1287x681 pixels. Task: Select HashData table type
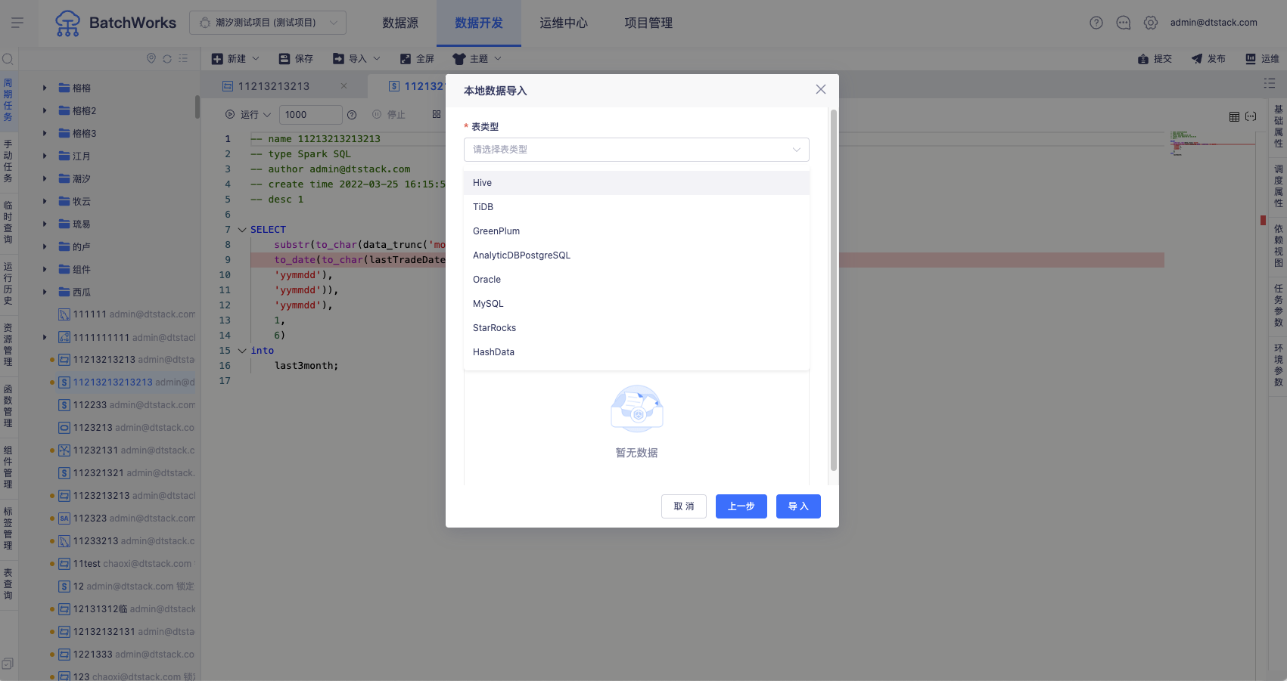coord(636,352)
